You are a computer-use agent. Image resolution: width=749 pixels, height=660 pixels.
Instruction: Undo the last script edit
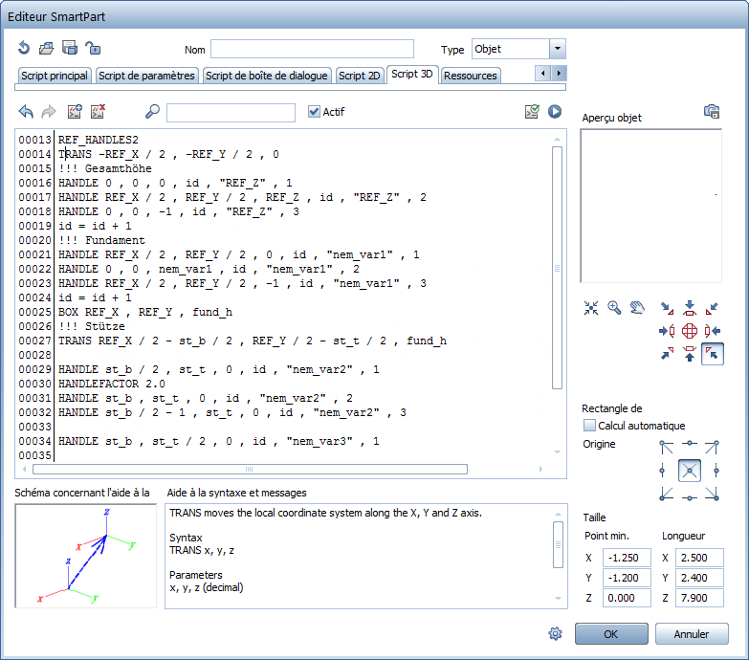pyautogui.click(x=26, y=112)
